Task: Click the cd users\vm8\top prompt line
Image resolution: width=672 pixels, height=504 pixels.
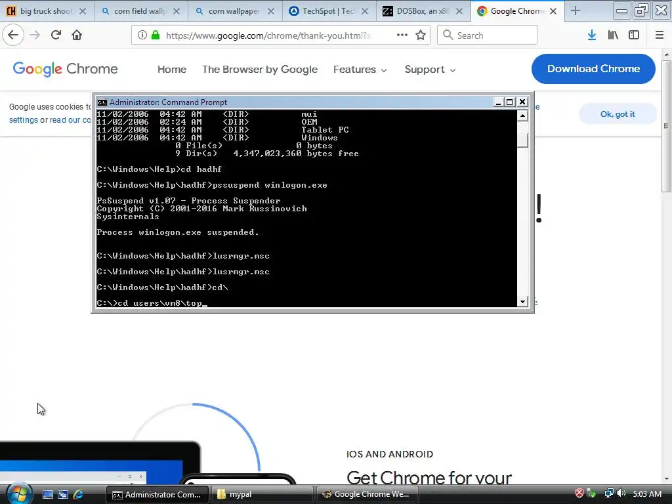Action: pyautogui.click(x=150, y=303)
